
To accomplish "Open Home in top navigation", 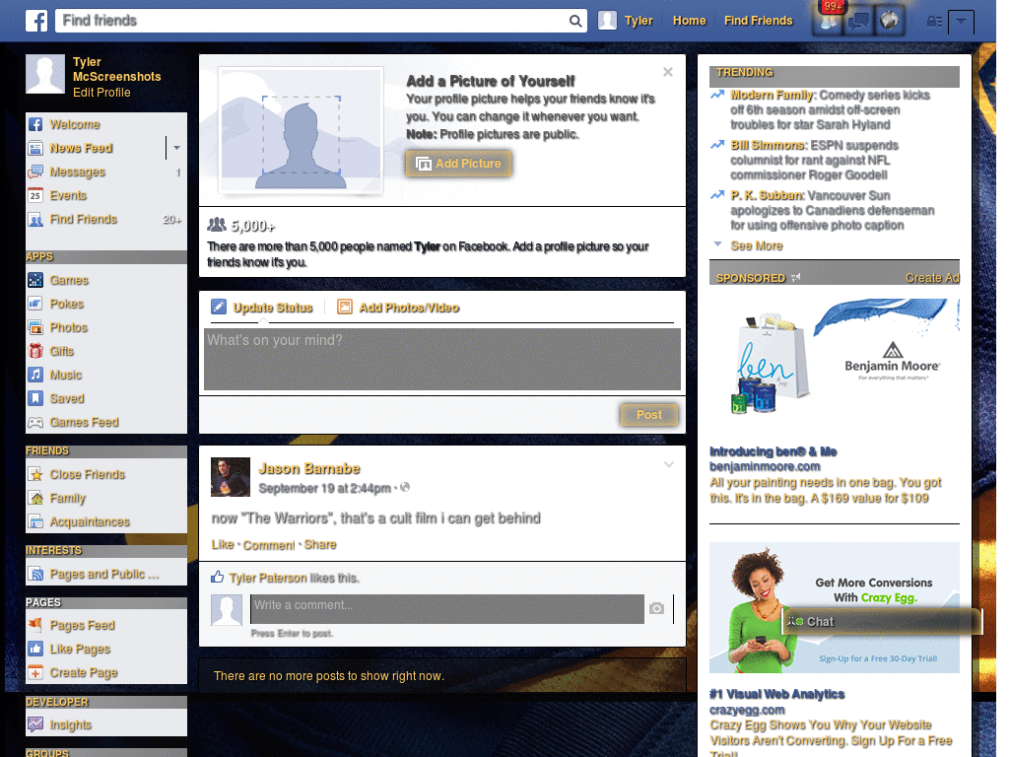I will click(689, 21).
